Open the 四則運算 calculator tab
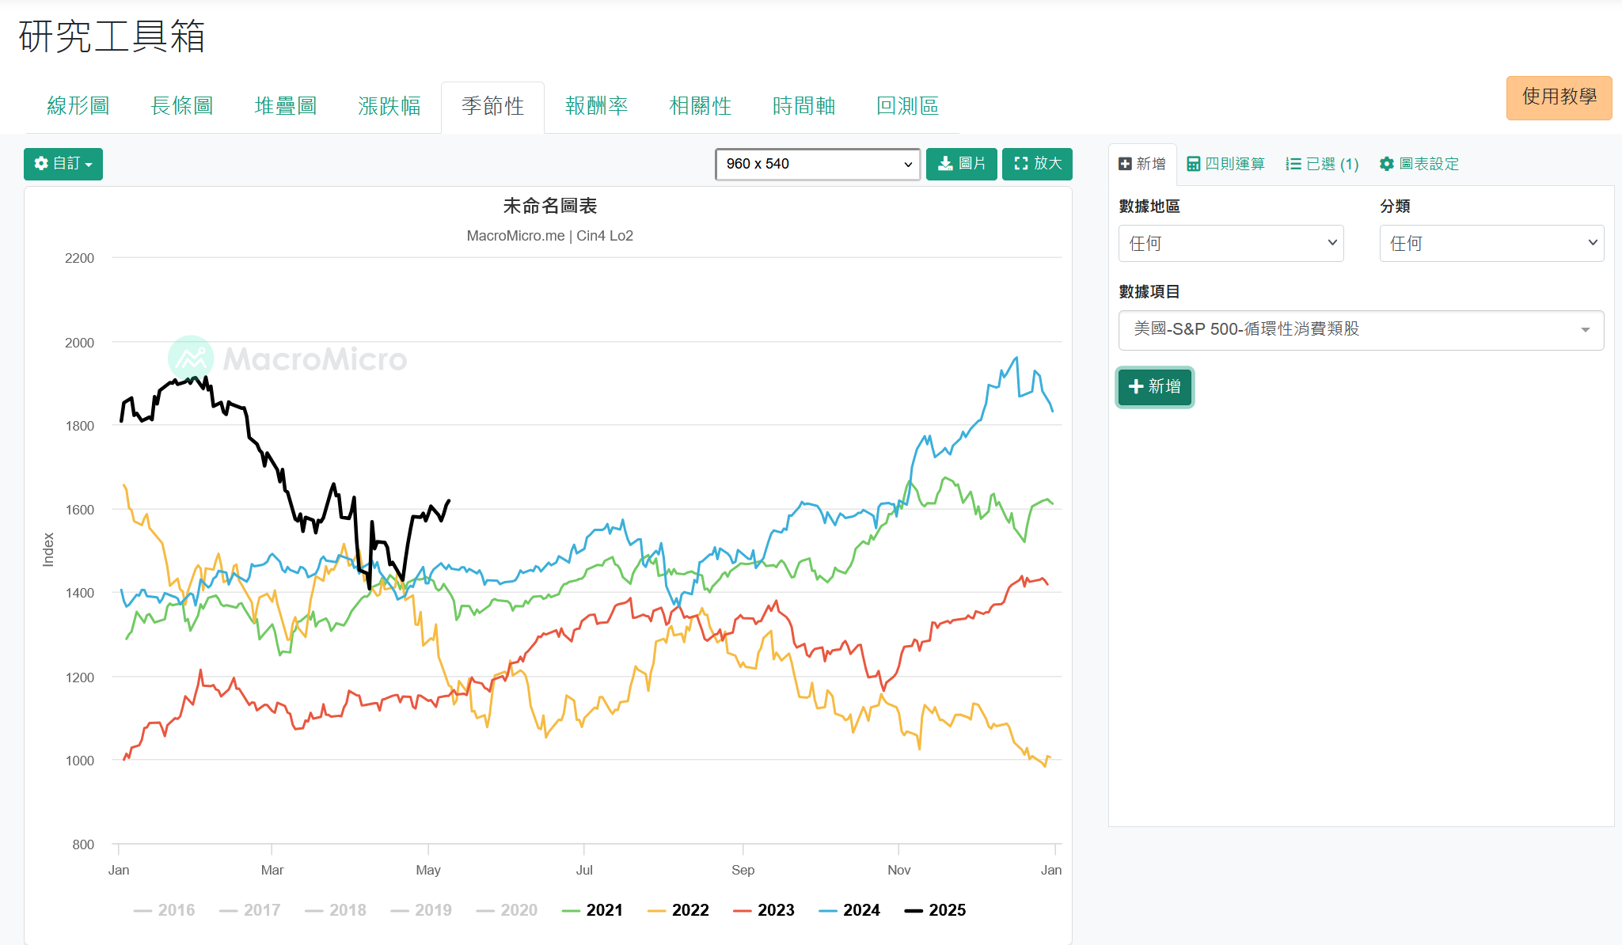The height and width of the screenshot is (945, 1622). [1225, 164]
